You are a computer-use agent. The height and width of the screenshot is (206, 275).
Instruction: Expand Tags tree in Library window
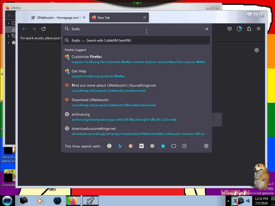point(8,36)
